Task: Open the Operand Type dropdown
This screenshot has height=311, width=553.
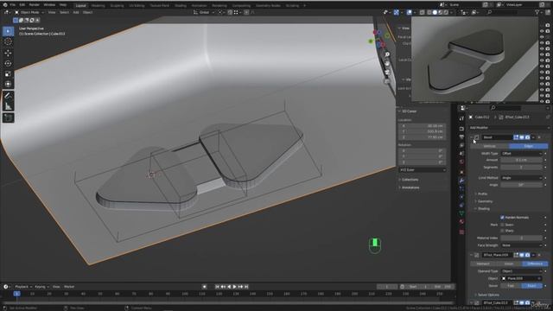Action: [522, 271]
